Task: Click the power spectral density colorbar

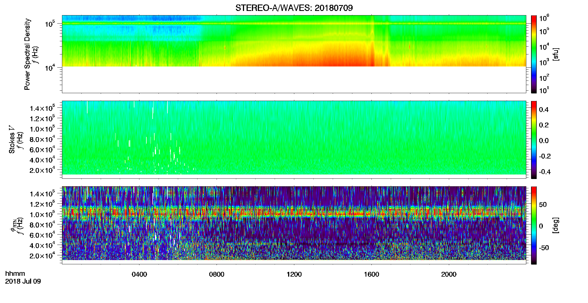Action: click(x=534, y=54)
